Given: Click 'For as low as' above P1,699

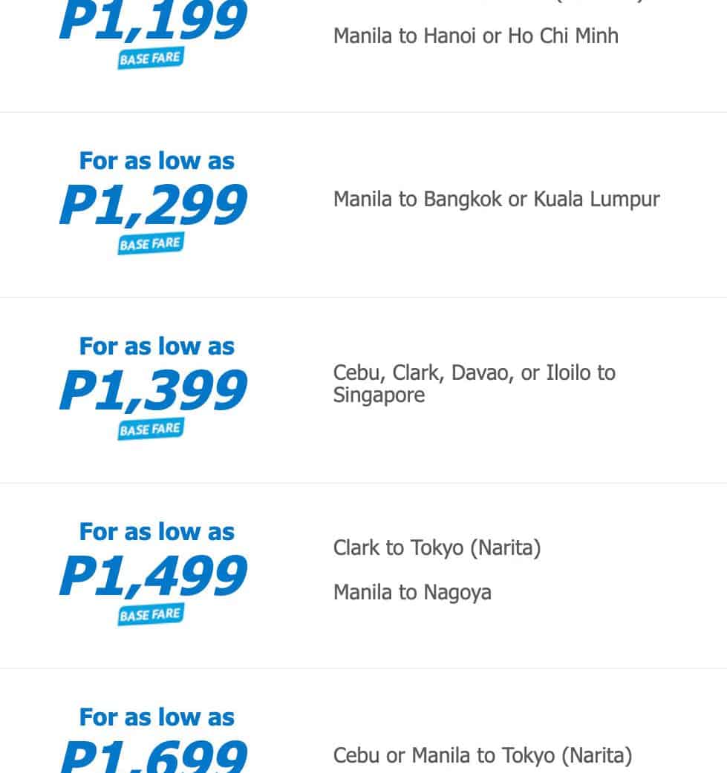Looking at the screenshot, I should [x=157, y=717].
